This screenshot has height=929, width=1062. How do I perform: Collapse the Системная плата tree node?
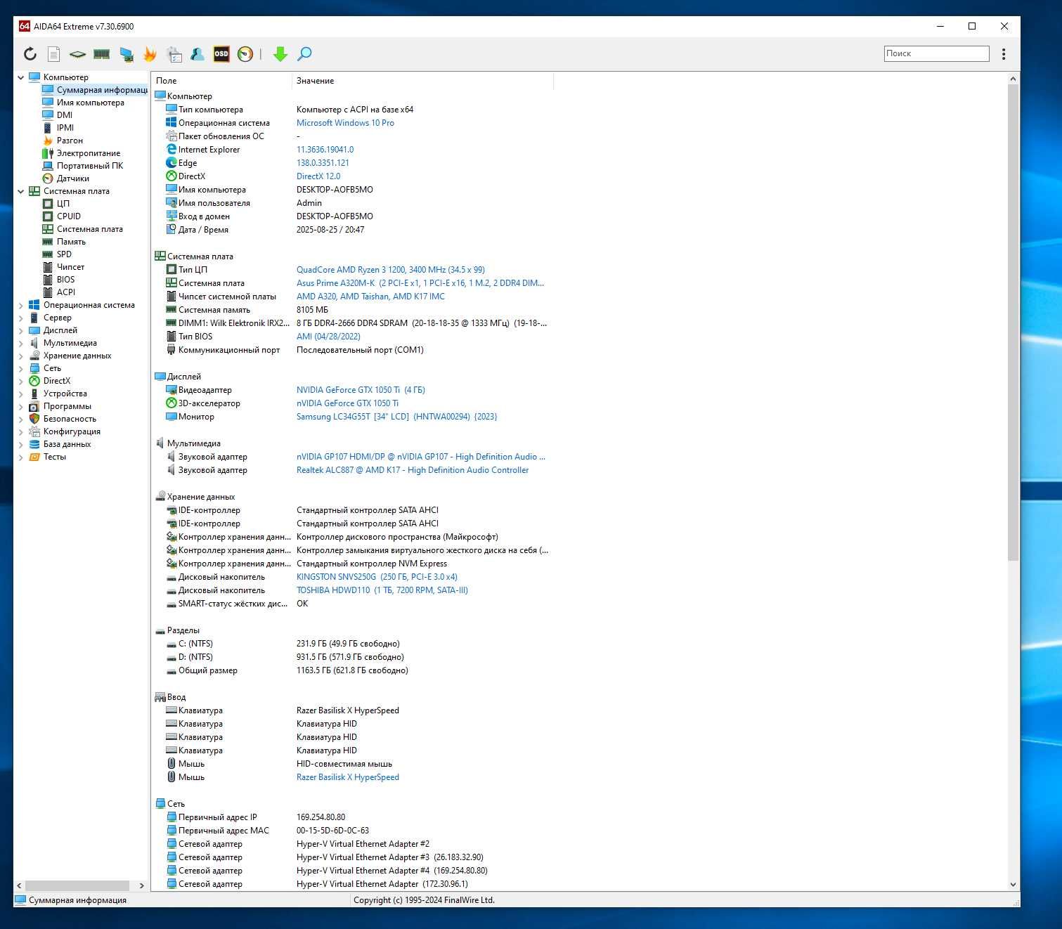20,191
